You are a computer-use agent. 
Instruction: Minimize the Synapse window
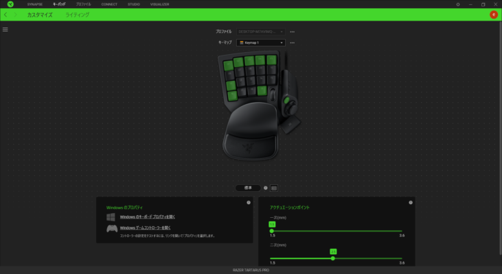tap(470, 5)
